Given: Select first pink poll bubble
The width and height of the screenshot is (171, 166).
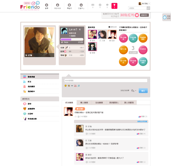Looking at the screenshot, I should [123, 38].
